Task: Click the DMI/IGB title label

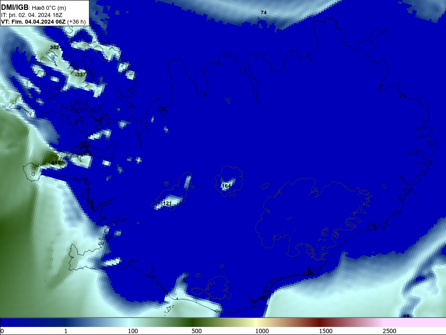Action: click(15, 8)
